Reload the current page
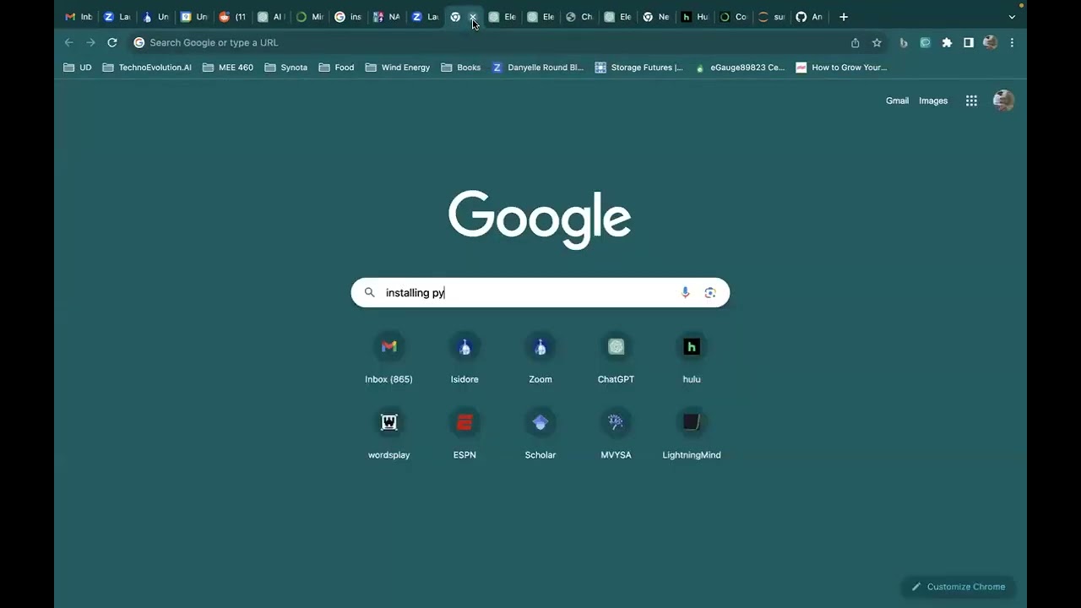This screenshot has height=608, width=1081. tap(111, 42)
